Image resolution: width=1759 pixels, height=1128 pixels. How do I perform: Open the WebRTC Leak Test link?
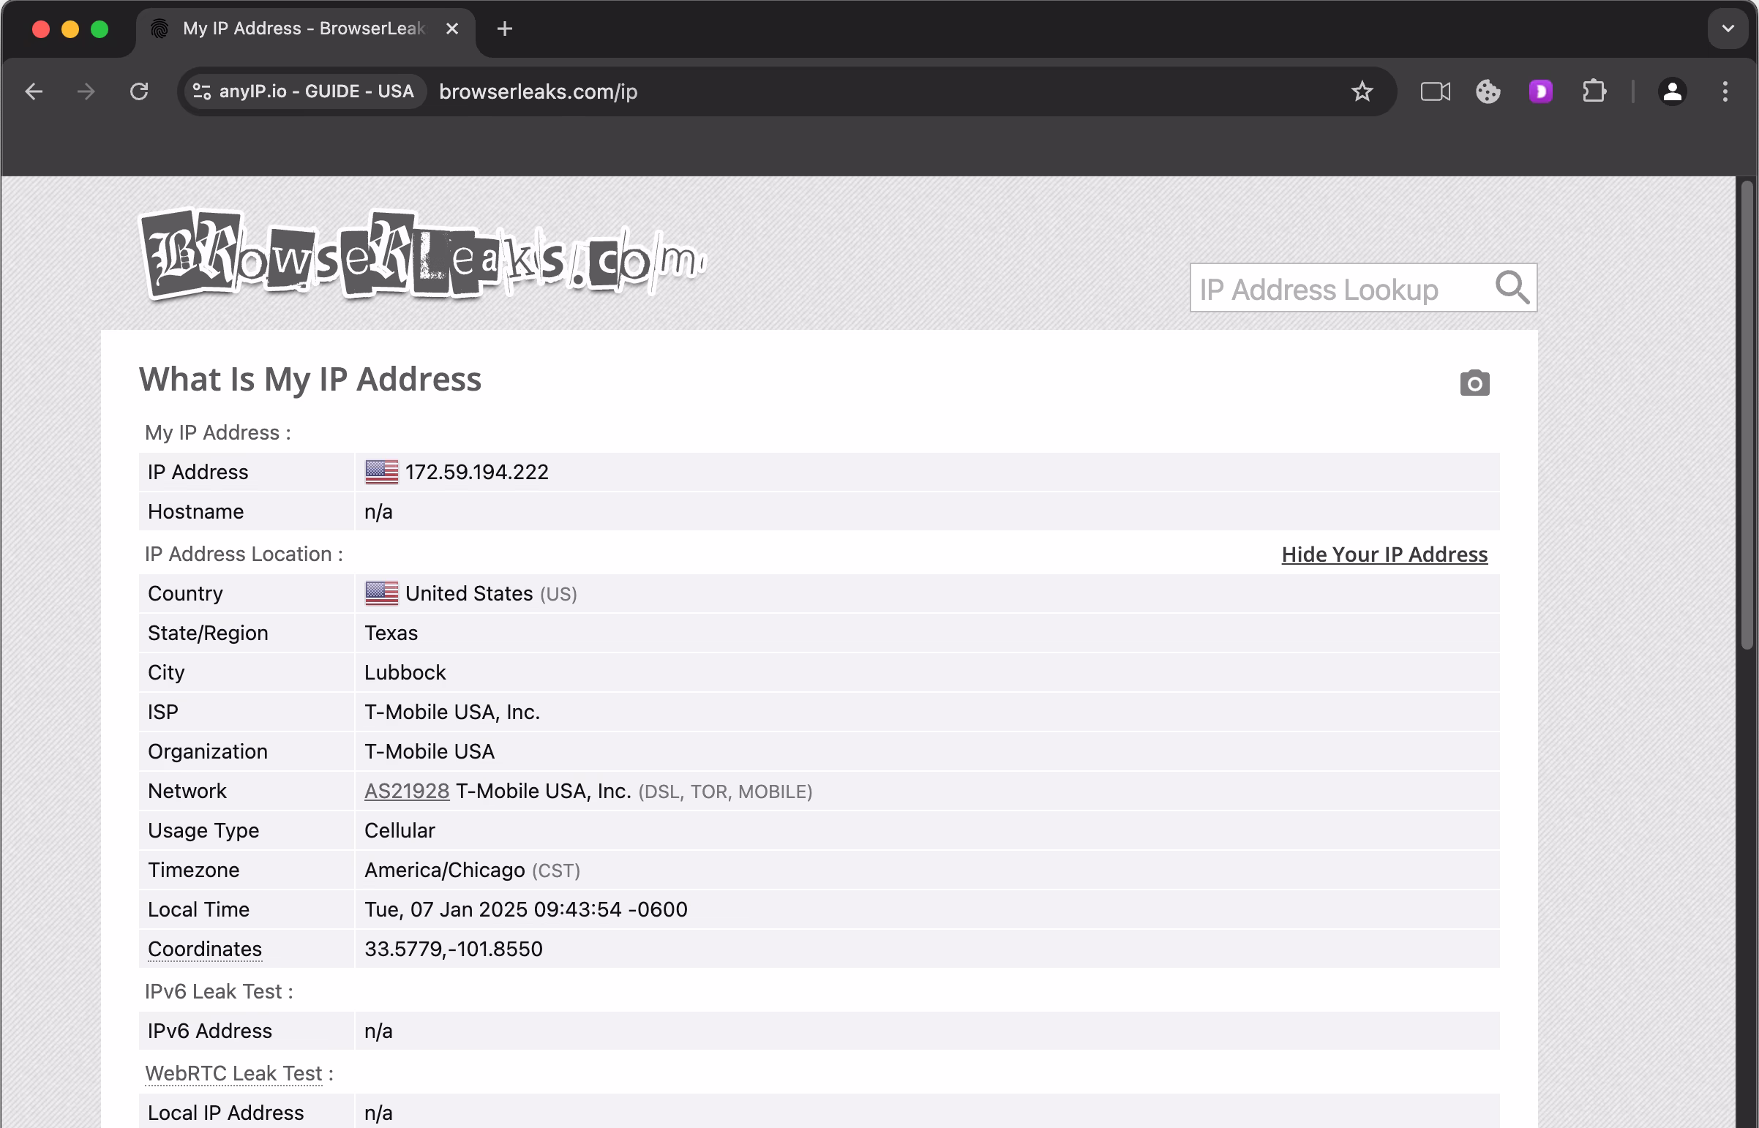[233, 1073]
